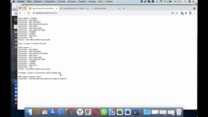Image resolution: width=208 pixels, height=117 pixels.
Task: Open the Chrome profile avatar
Action: coord(190,13)
